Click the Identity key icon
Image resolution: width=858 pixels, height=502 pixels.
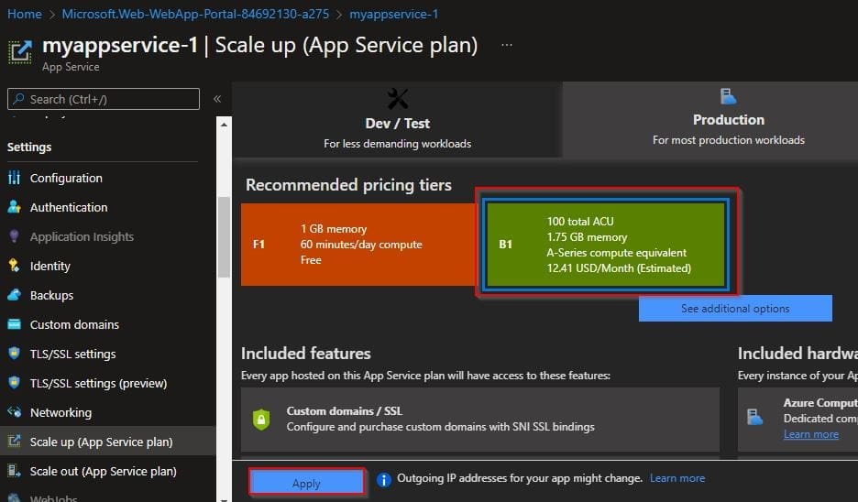click(x=14, y=267)
